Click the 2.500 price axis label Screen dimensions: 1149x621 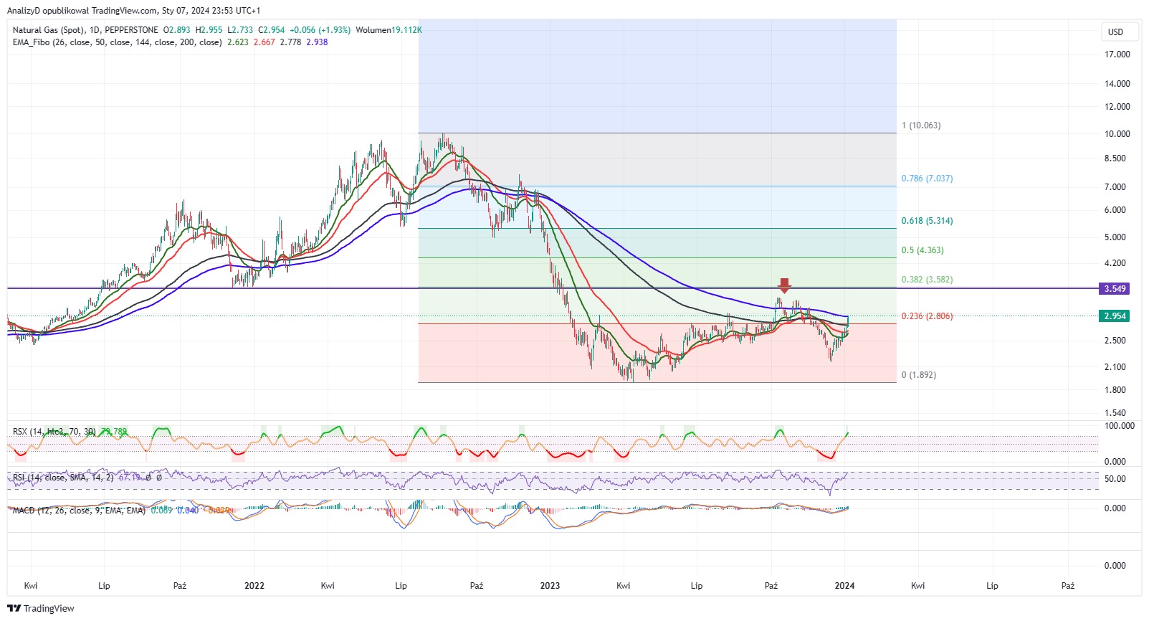(1115, 341)
